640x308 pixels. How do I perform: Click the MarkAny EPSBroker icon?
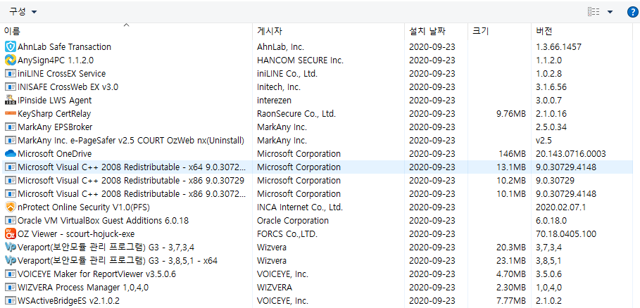(10, 127)
